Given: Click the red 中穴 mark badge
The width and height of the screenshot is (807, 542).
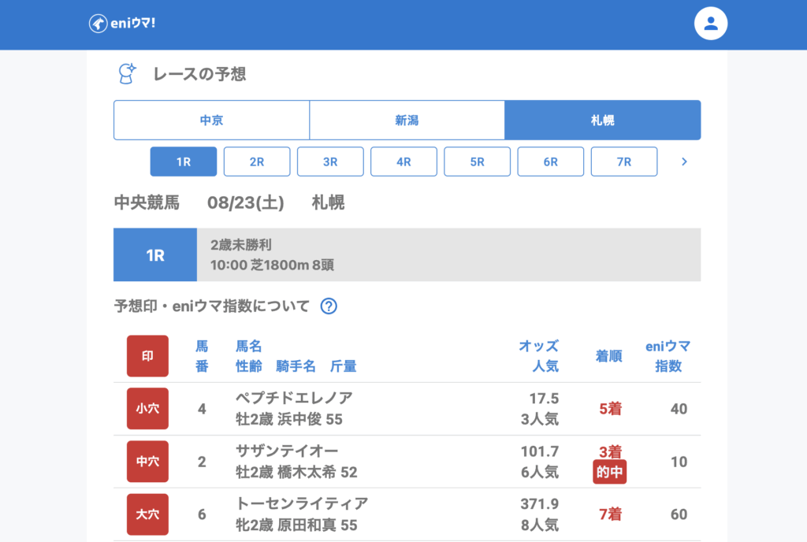Looking at the screenshot, I should pos(147,462).
